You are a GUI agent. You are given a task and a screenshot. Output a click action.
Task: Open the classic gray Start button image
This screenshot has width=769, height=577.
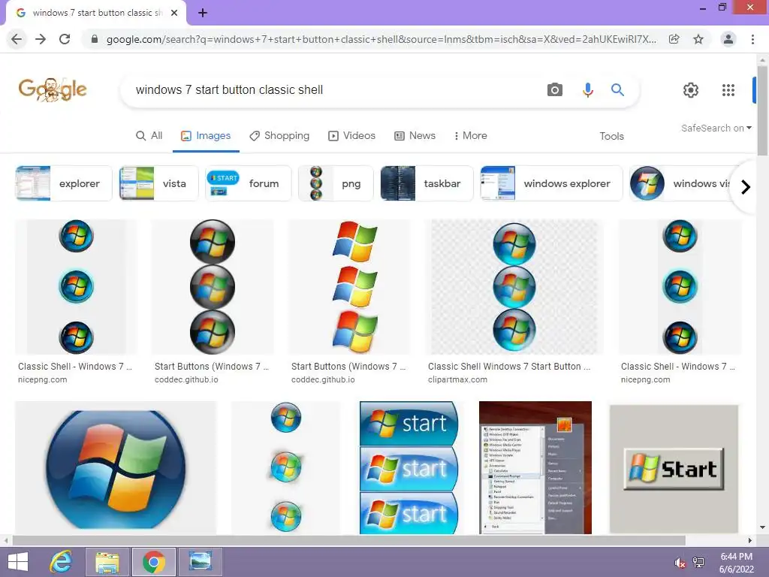click(674, 469)
